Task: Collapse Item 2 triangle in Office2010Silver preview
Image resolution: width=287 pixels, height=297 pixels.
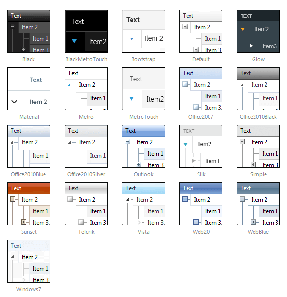Action: 69,142
